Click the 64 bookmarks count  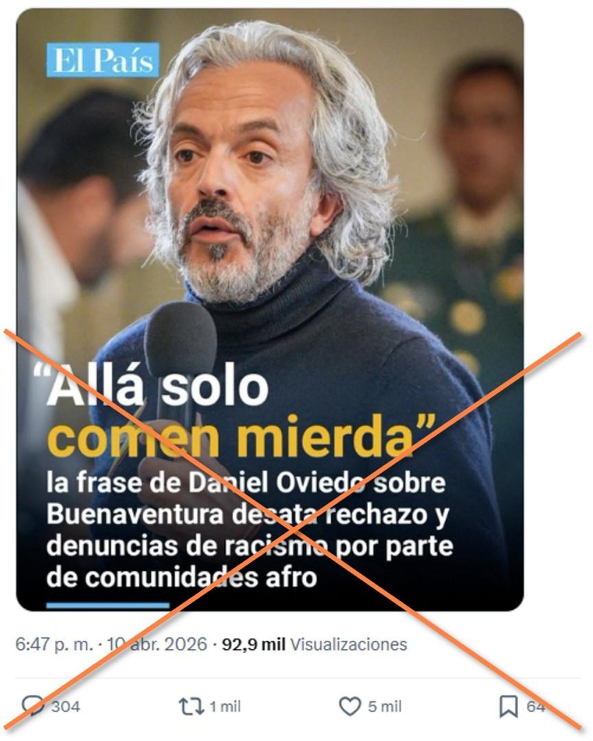click(536, 707)
